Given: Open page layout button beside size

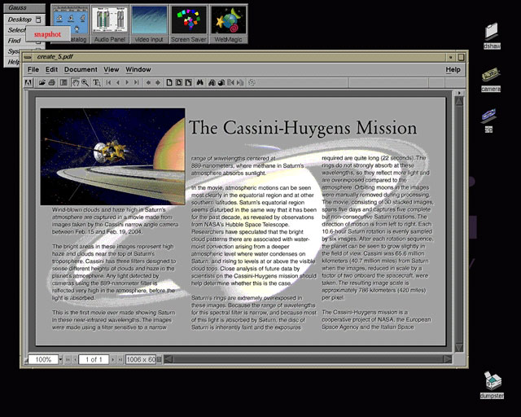Looking at the screenshot, I should click(x=160, y=359).
